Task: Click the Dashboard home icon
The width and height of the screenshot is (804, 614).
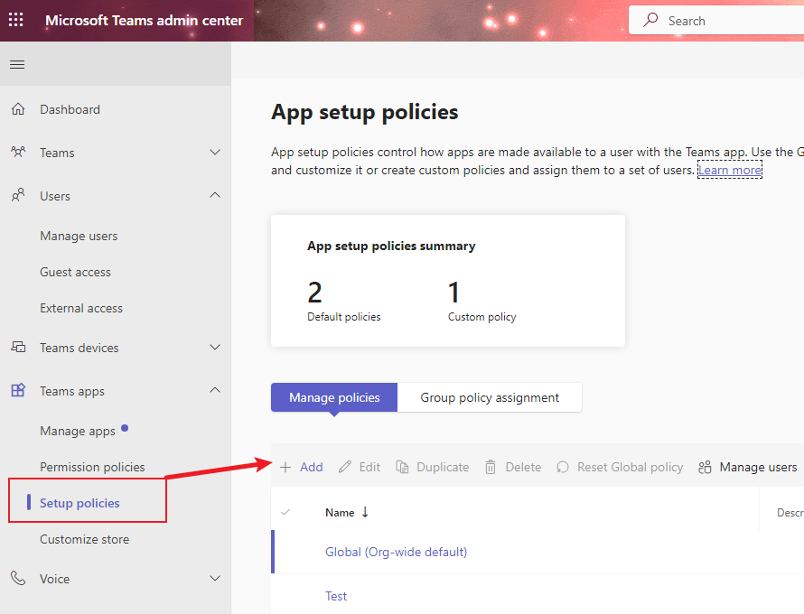Action: [x=18, y=109]
